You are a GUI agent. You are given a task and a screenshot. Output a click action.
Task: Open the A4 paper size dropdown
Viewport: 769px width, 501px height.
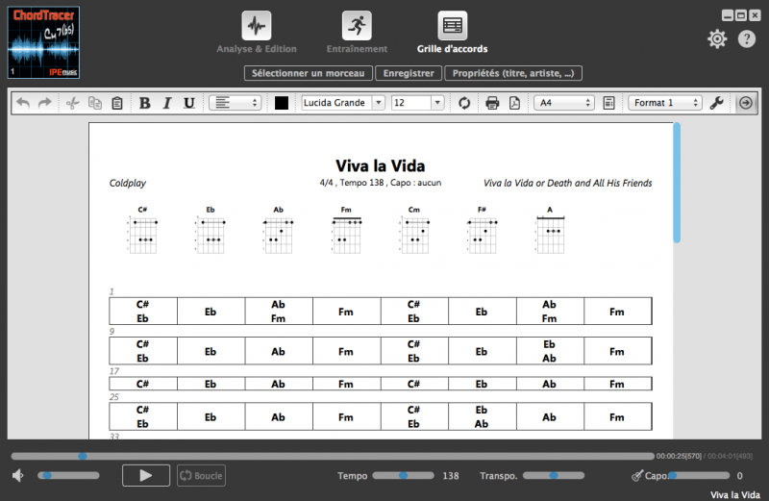pos(564,103)
